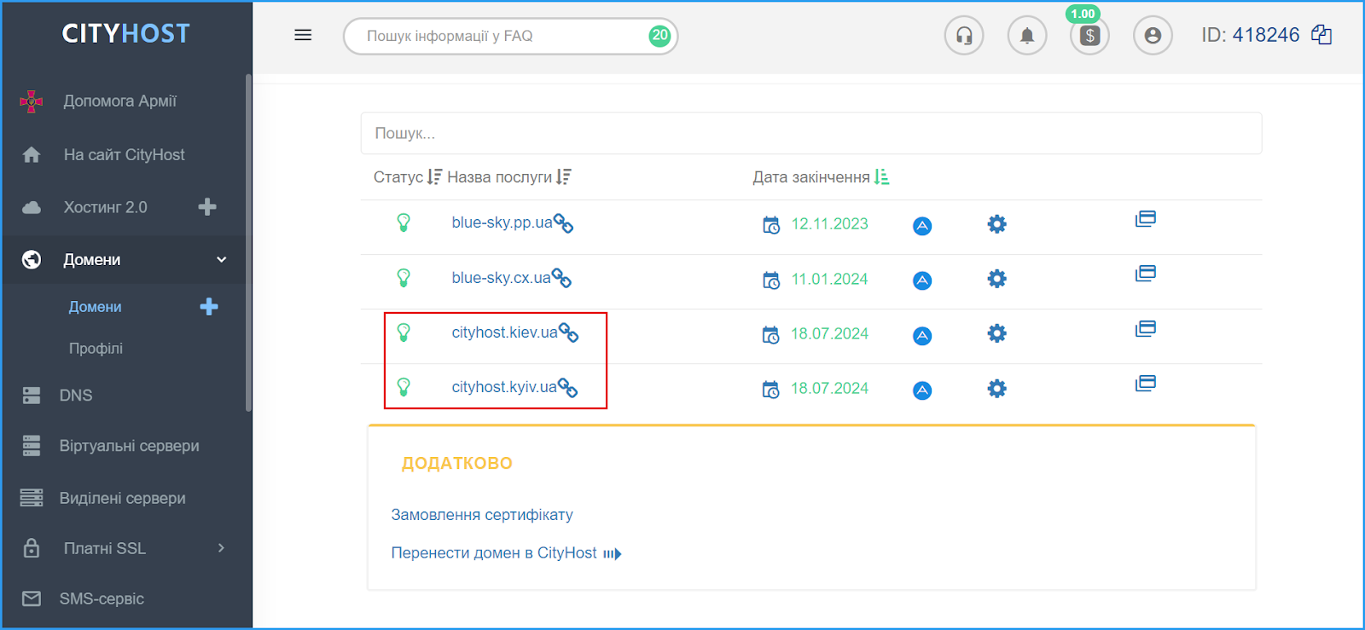Click status lightbulb for cityhost.kiev.ua

[x=404, y=332]
